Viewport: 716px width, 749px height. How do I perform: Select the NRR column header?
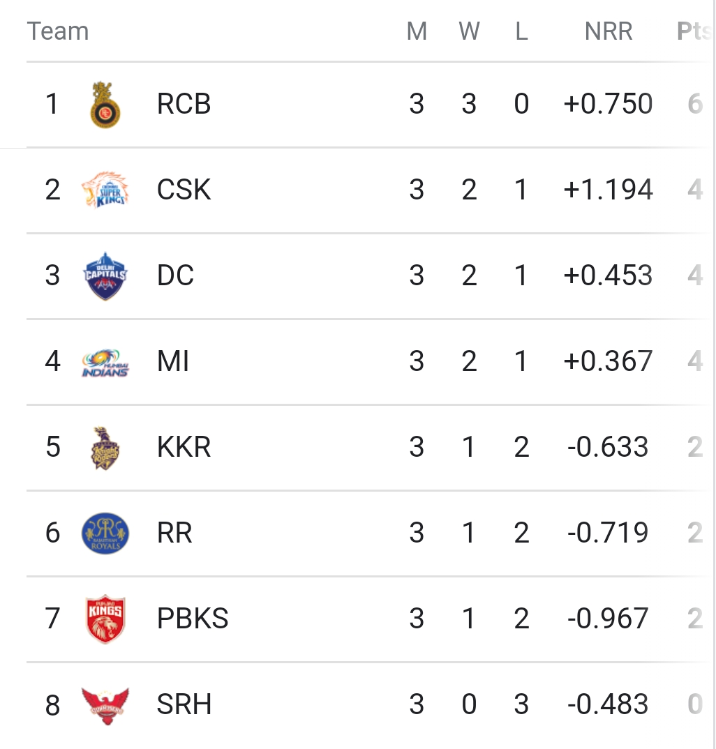tap(609, 31)
